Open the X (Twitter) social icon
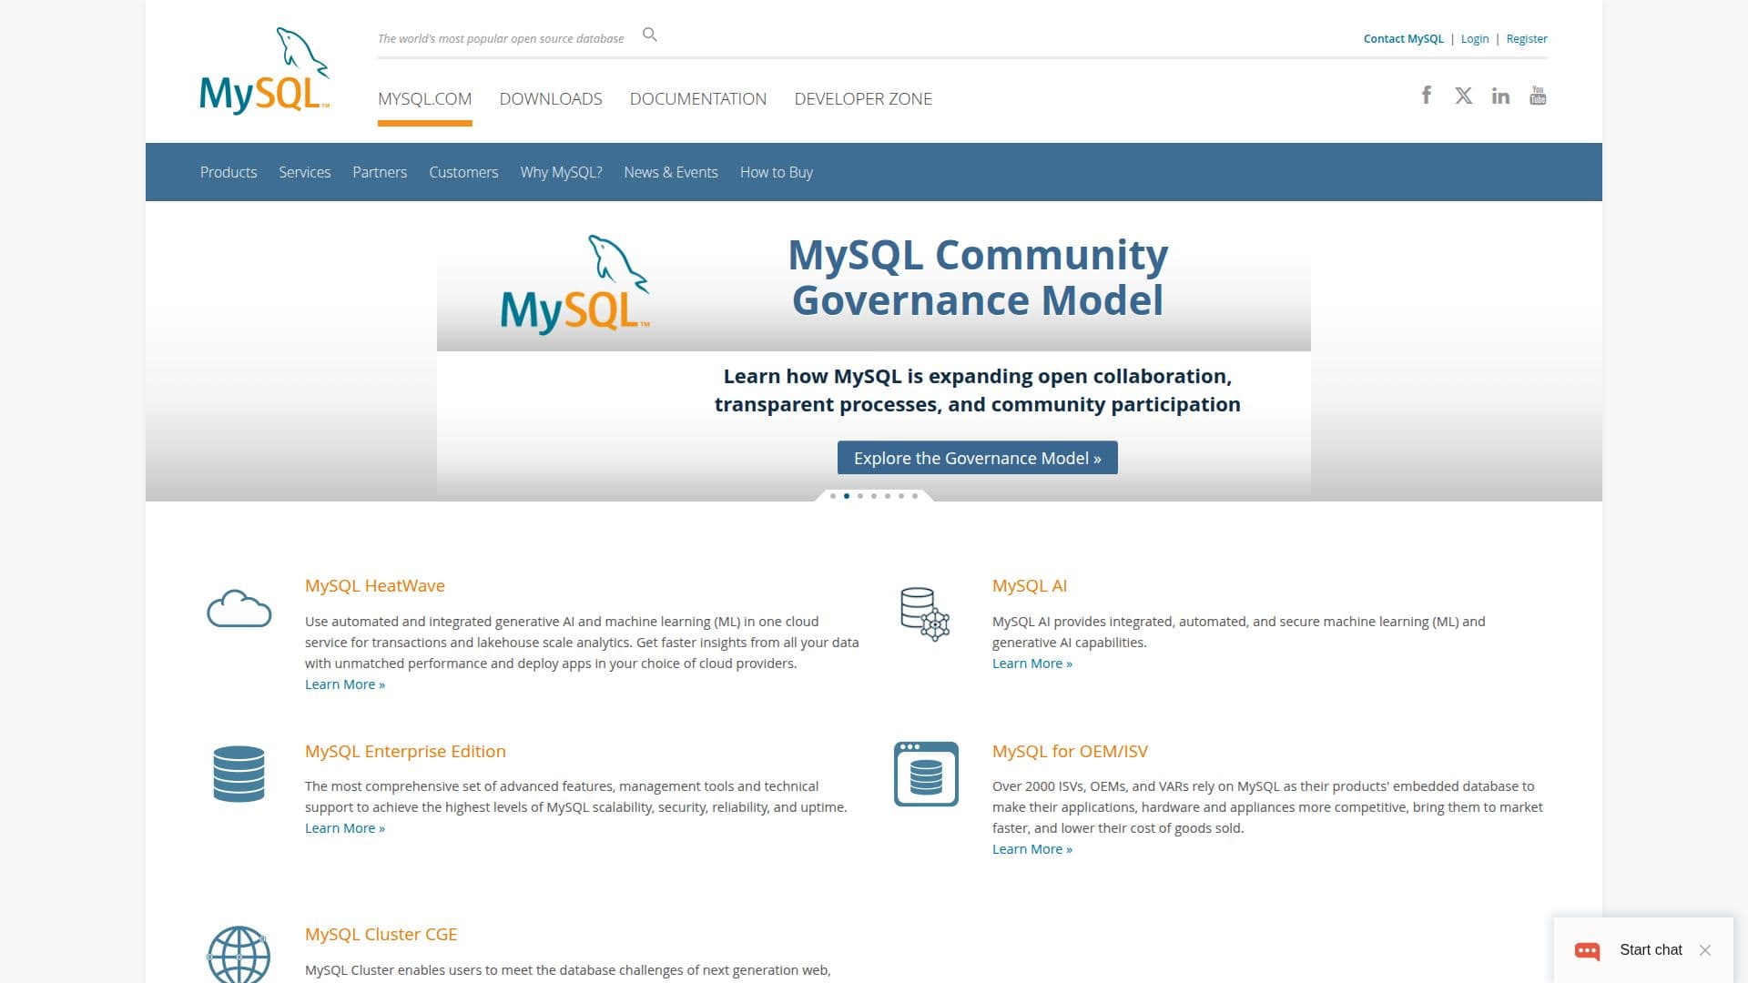 click(x=1463, y=96)
